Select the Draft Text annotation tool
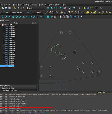 100,12
